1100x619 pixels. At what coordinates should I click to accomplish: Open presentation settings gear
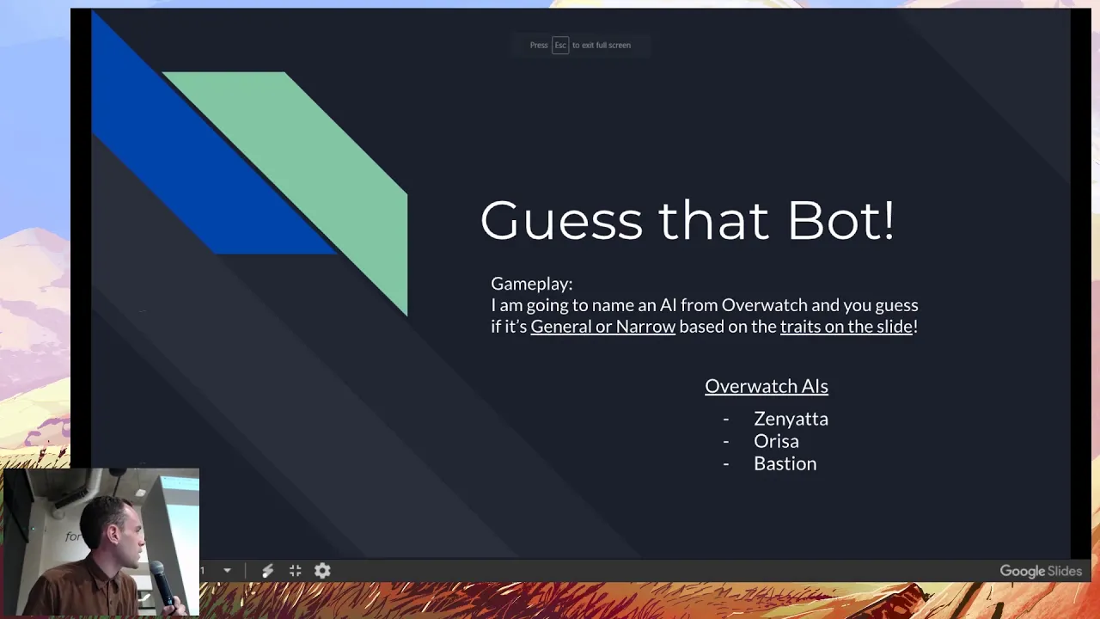click(x=322, y=571)
